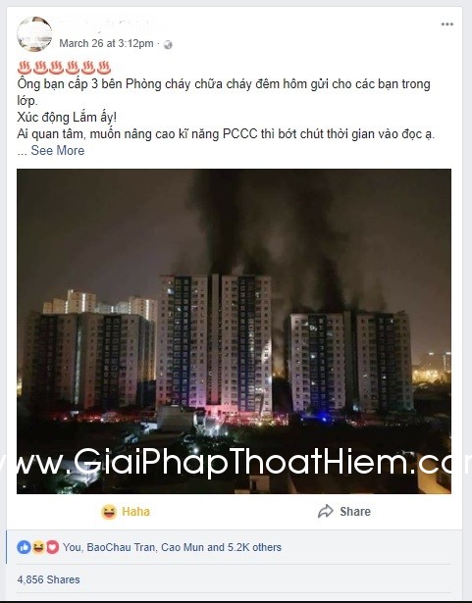This screenshot has width=472, height=603.
Task: Click the first hot springs emoji in the post
Action: [x=25, y=68]
